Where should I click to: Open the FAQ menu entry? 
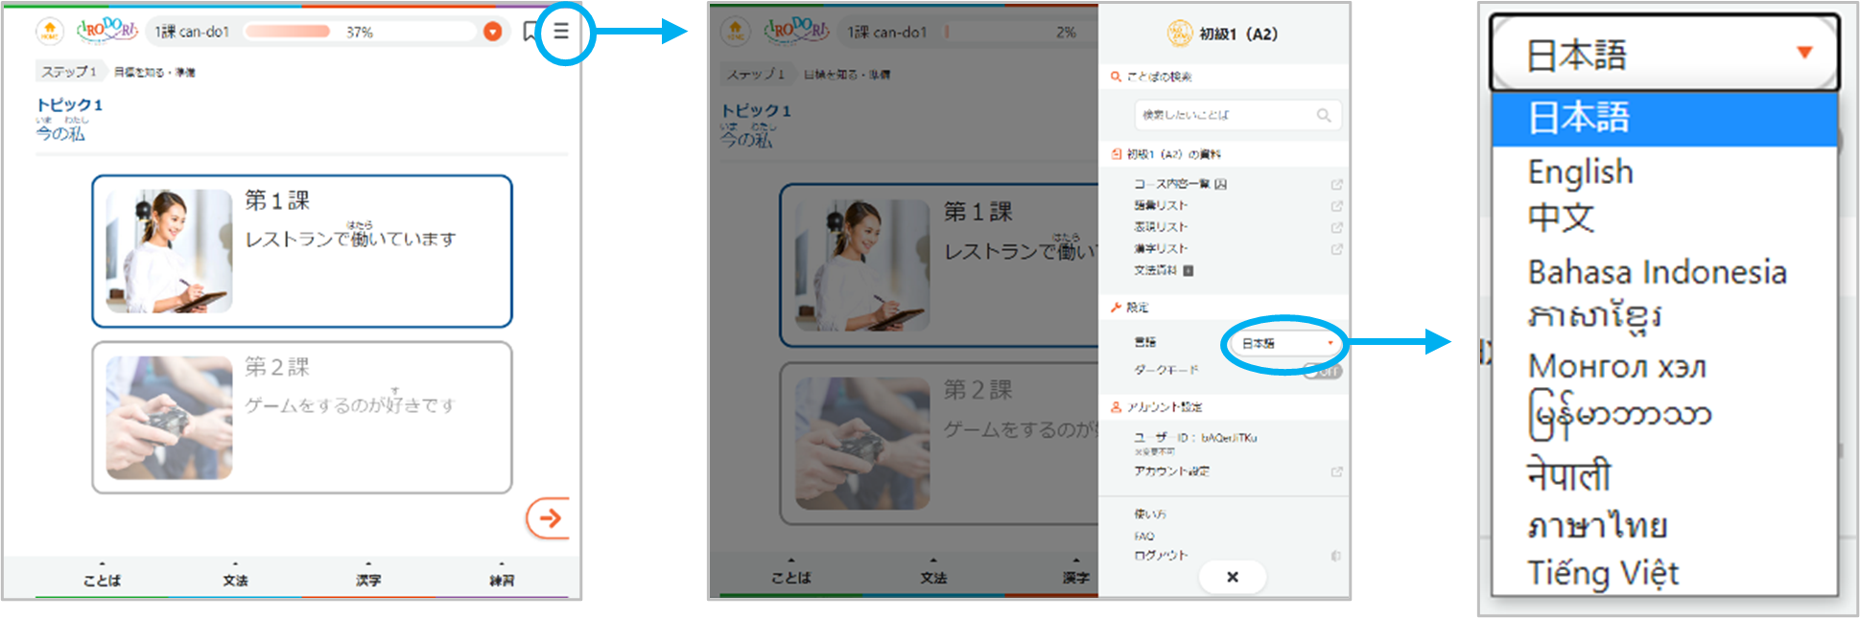tap(1144, 537)
